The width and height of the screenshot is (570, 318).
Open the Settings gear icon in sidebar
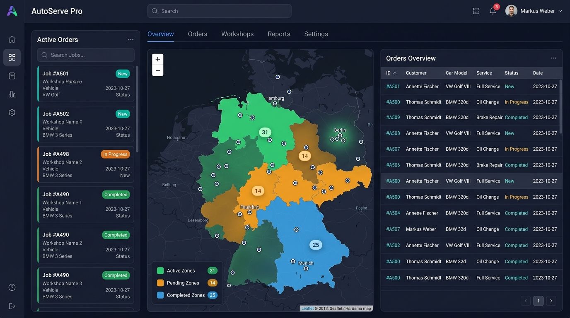click(x=12, y=112)
